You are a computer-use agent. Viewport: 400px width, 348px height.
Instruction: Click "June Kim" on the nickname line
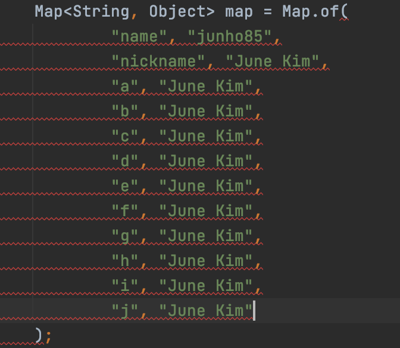(x=272, y=61)
